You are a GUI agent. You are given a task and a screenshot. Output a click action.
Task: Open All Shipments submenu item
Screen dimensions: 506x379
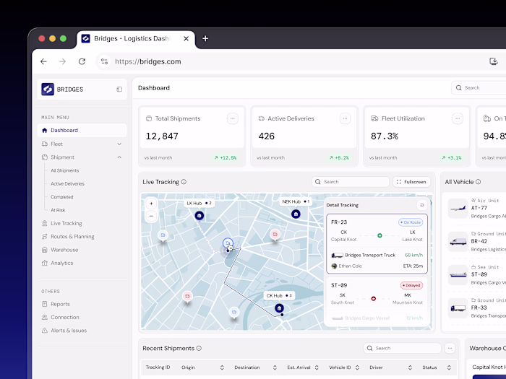pos(64,170)
